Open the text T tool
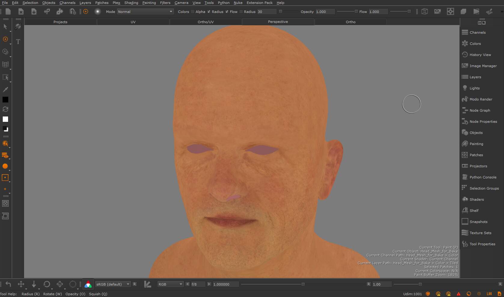The image size is (504, 297). 18,42
